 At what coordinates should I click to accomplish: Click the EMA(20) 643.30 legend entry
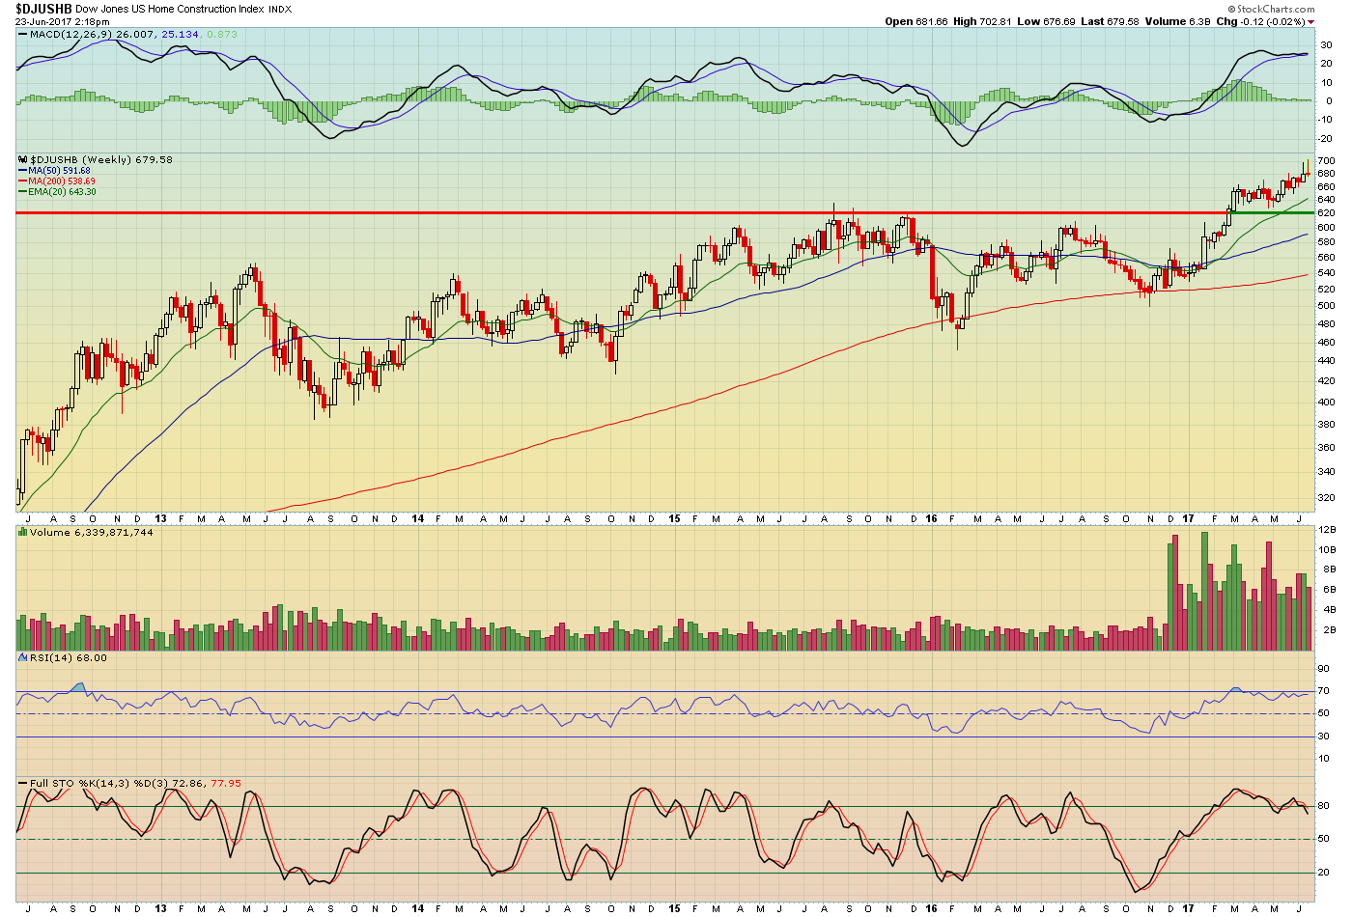coord(62,192)
